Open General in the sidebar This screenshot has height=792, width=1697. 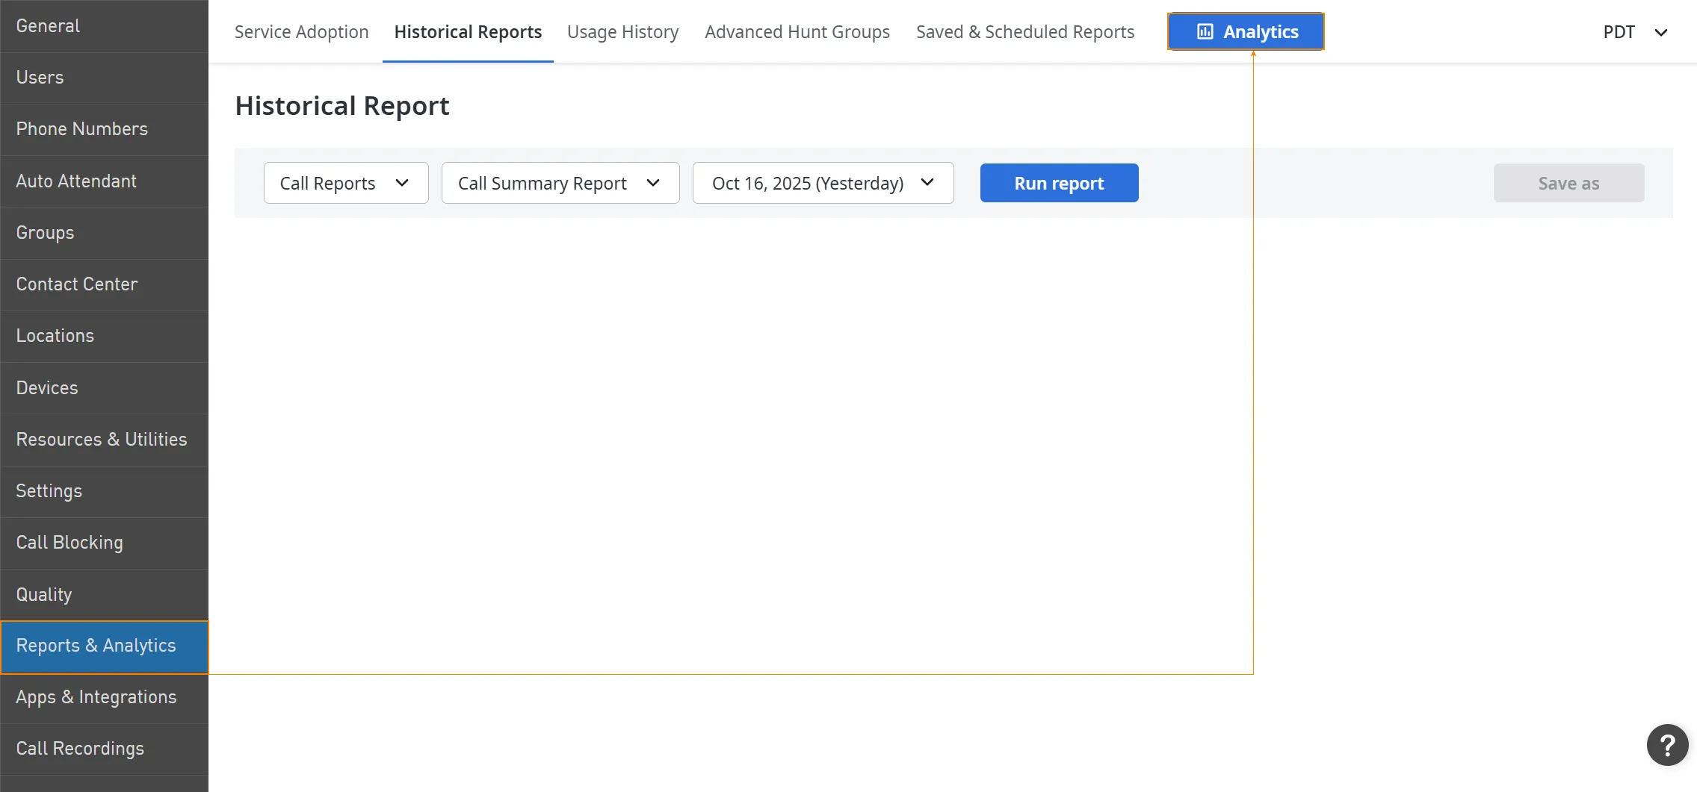coord(104,26)
